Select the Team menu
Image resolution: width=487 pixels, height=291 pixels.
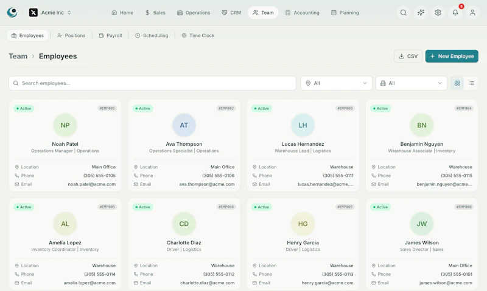click(x=263, y=13)
